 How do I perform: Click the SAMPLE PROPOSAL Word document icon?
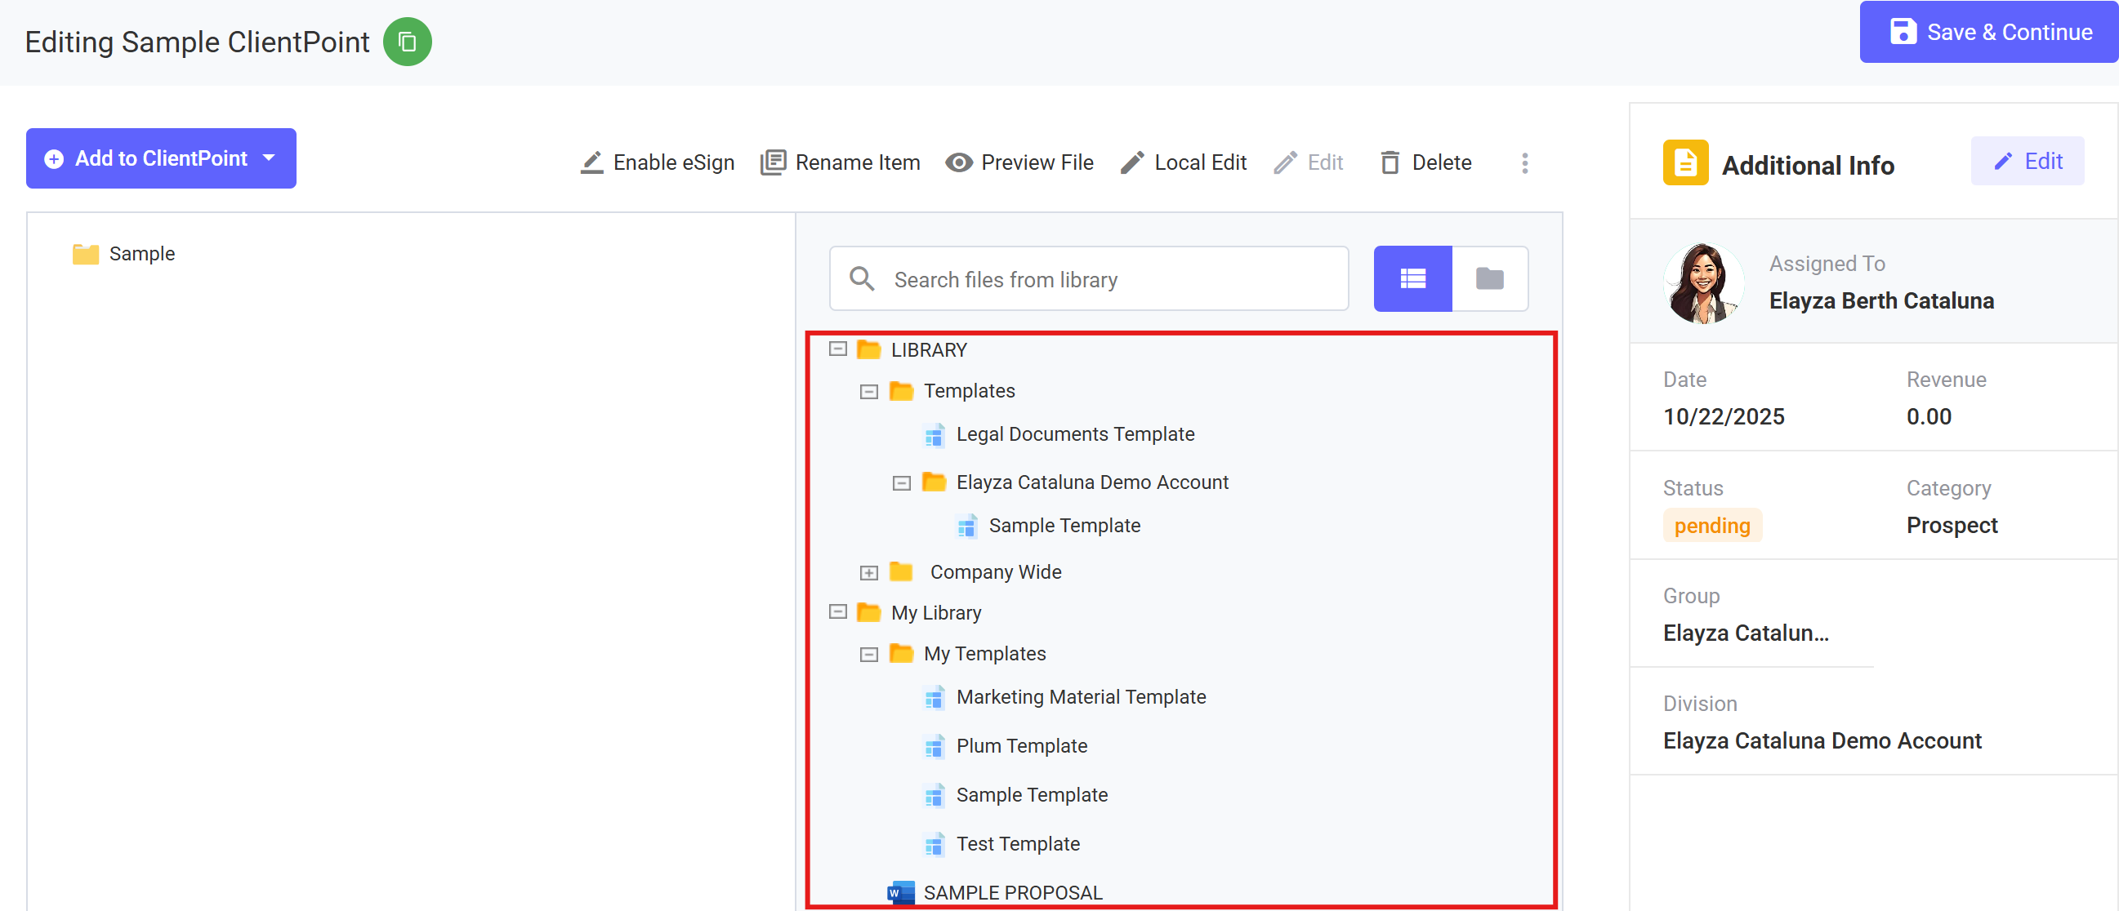coord(901,893)
